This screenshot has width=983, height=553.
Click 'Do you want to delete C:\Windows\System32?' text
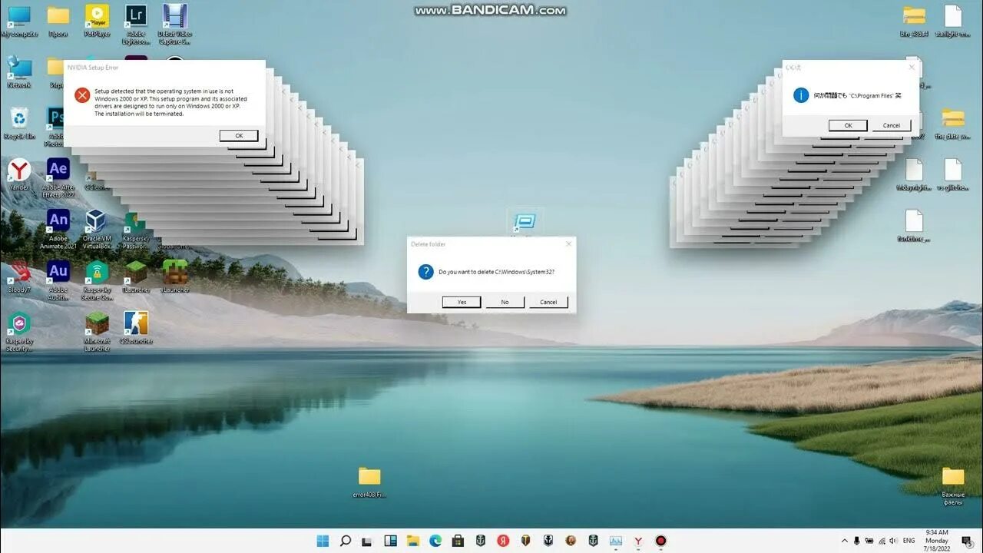click(x=496, y=272)
